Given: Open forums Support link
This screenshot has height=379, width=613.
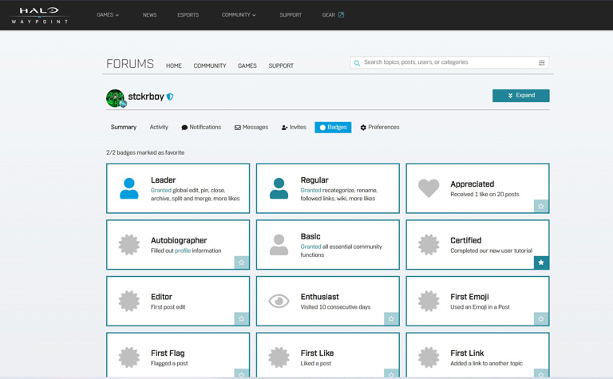Looking at the screenshot, I should [x=281, y=65].
